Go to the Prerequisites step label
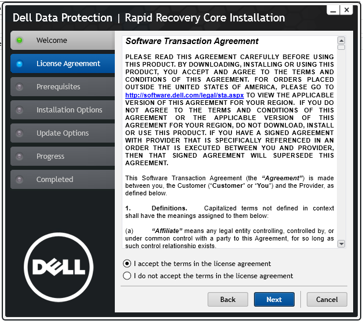The width and height of the screenshot is (363, 324). pyautogui.click(x=59, y=87)
